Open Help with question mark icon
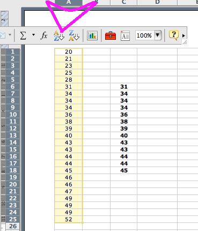The width and height of the screenshot is (198, 231). coord(173,35)
